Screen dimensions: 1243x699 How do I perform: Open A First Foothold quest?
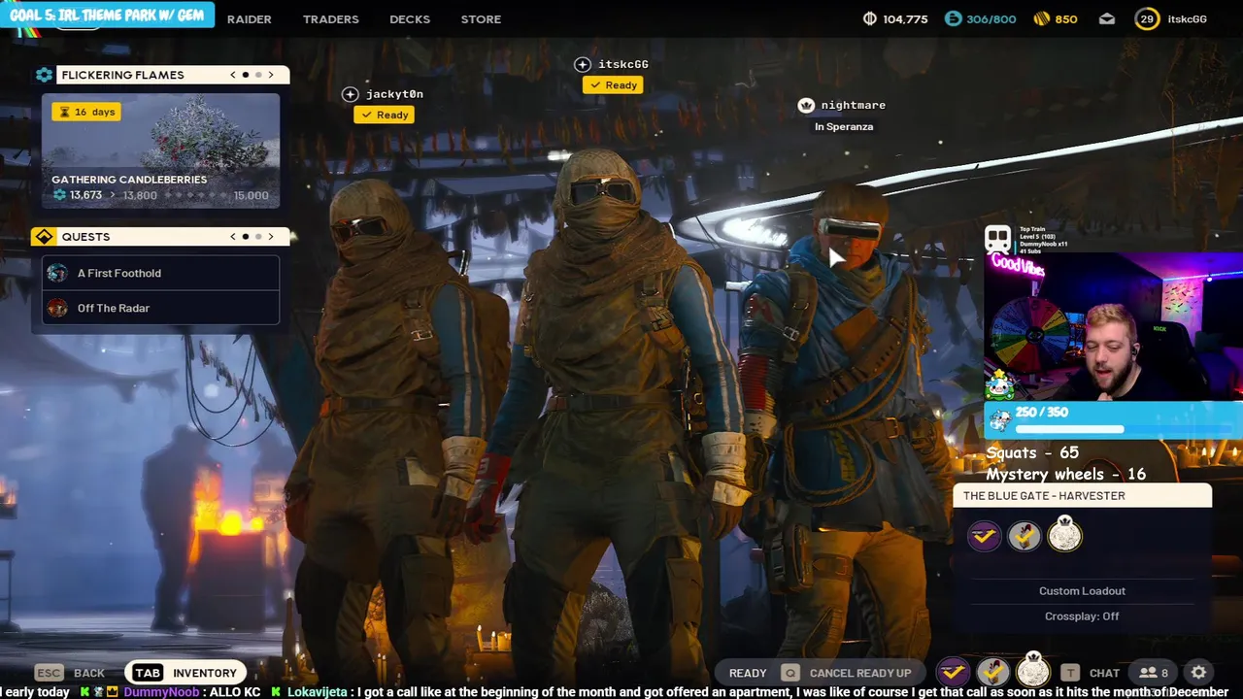coord(161,273)
